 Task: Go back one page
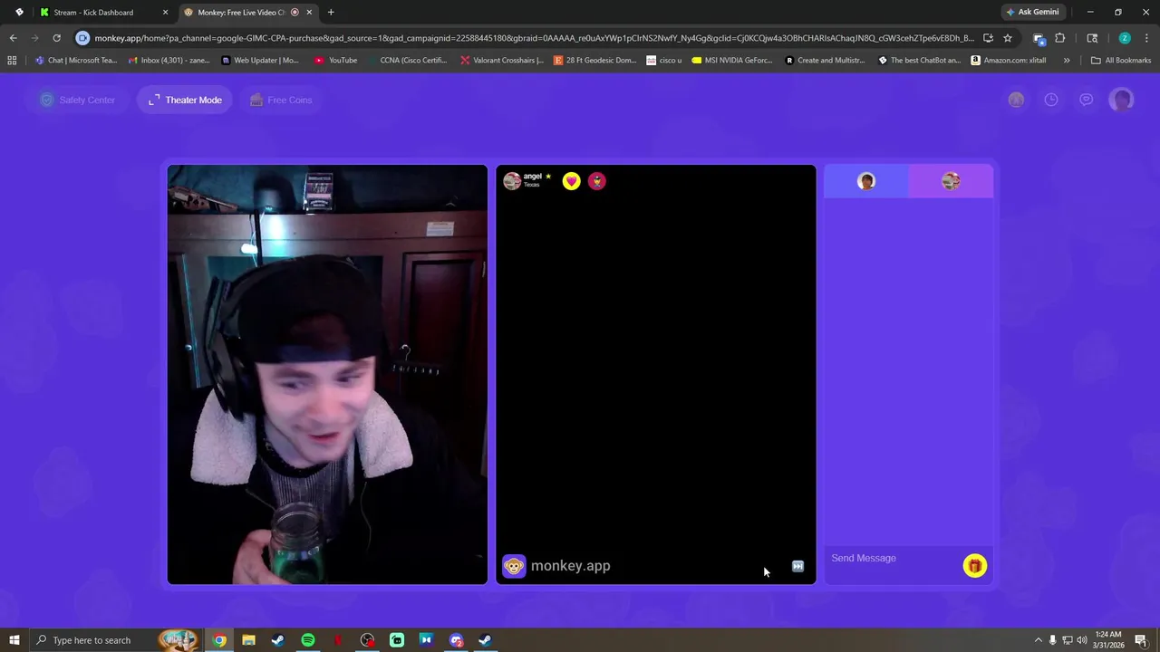point(13,38)
